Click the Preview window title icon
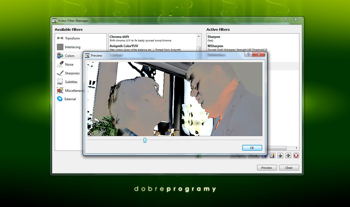The height and width of the screenshot is (207, 350). [87, 56]
